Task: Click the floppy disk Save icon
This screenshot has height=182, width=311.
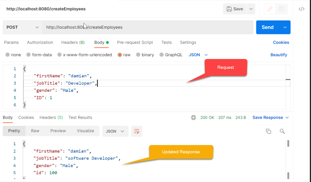Action: pos(229,9)
